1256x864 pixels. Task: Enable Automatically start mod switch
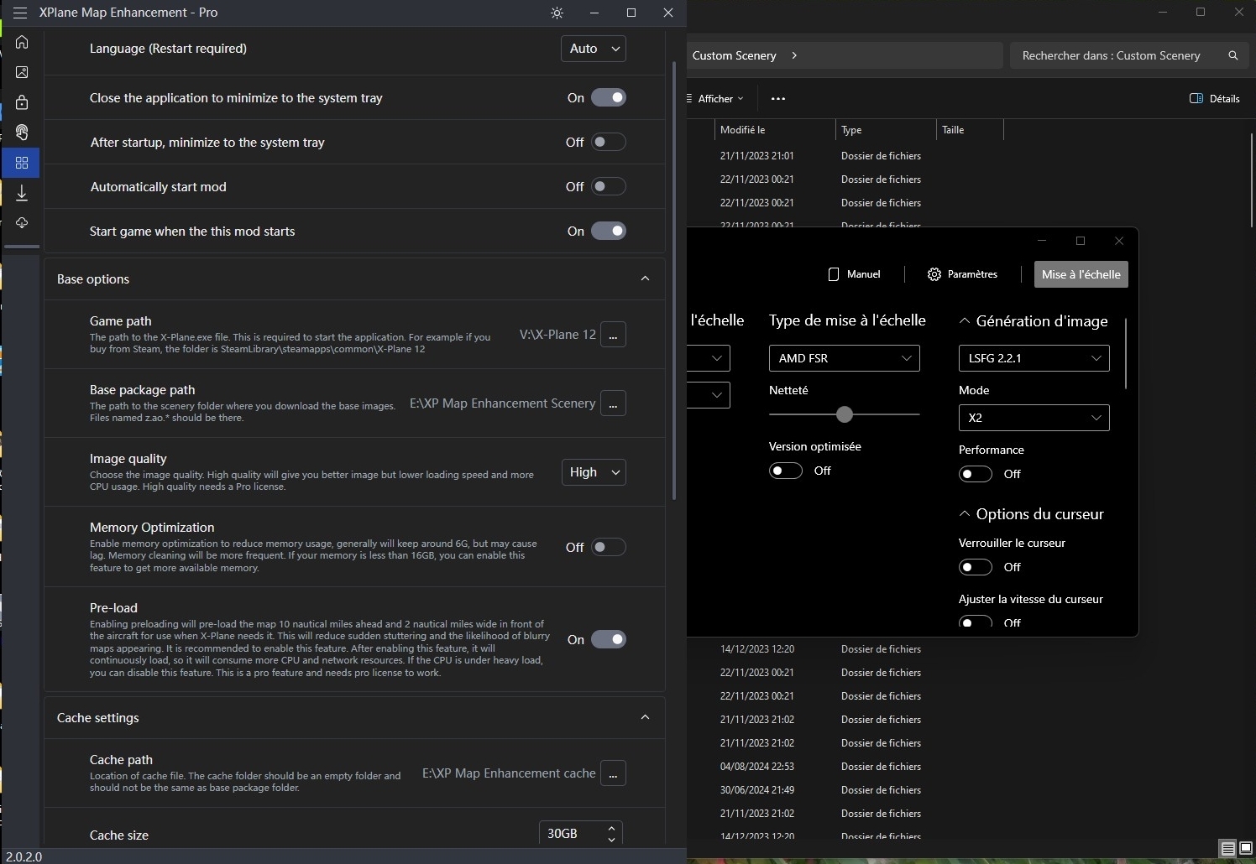coord(608,186)
